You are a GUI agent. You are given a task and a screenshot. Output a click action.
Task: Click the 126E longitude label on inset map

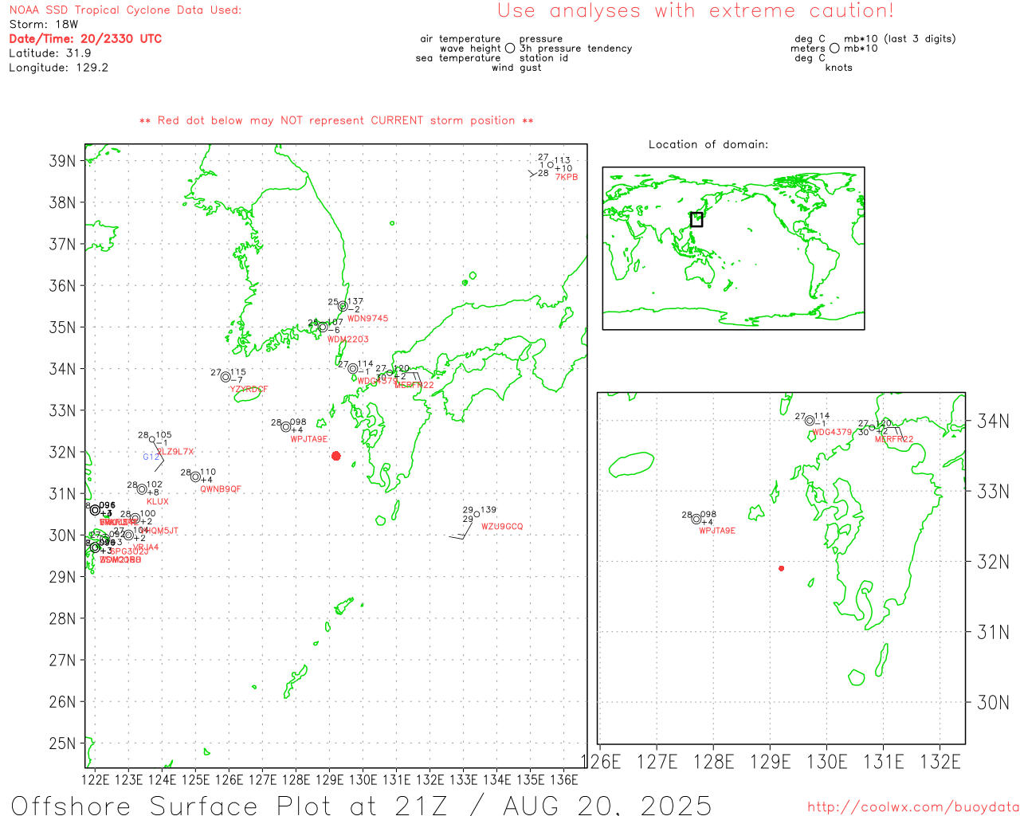602,762
